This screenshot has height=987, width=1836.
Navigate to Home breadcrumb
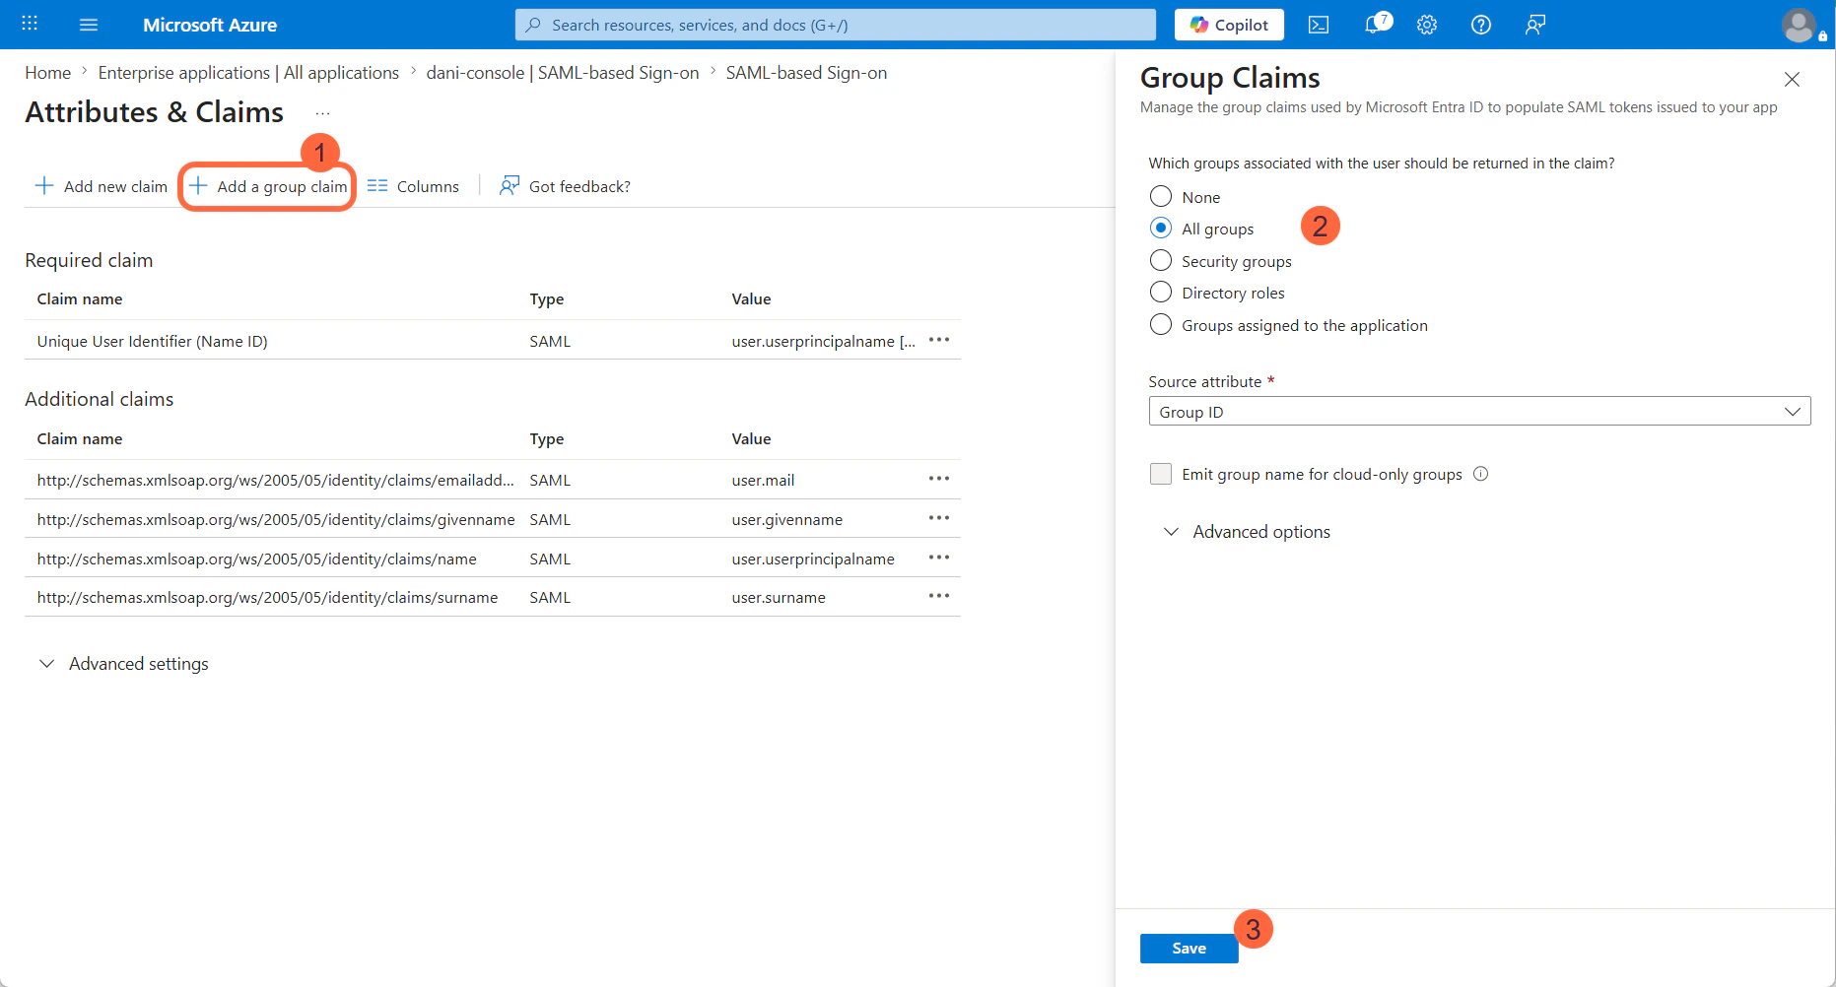point(48,73)
